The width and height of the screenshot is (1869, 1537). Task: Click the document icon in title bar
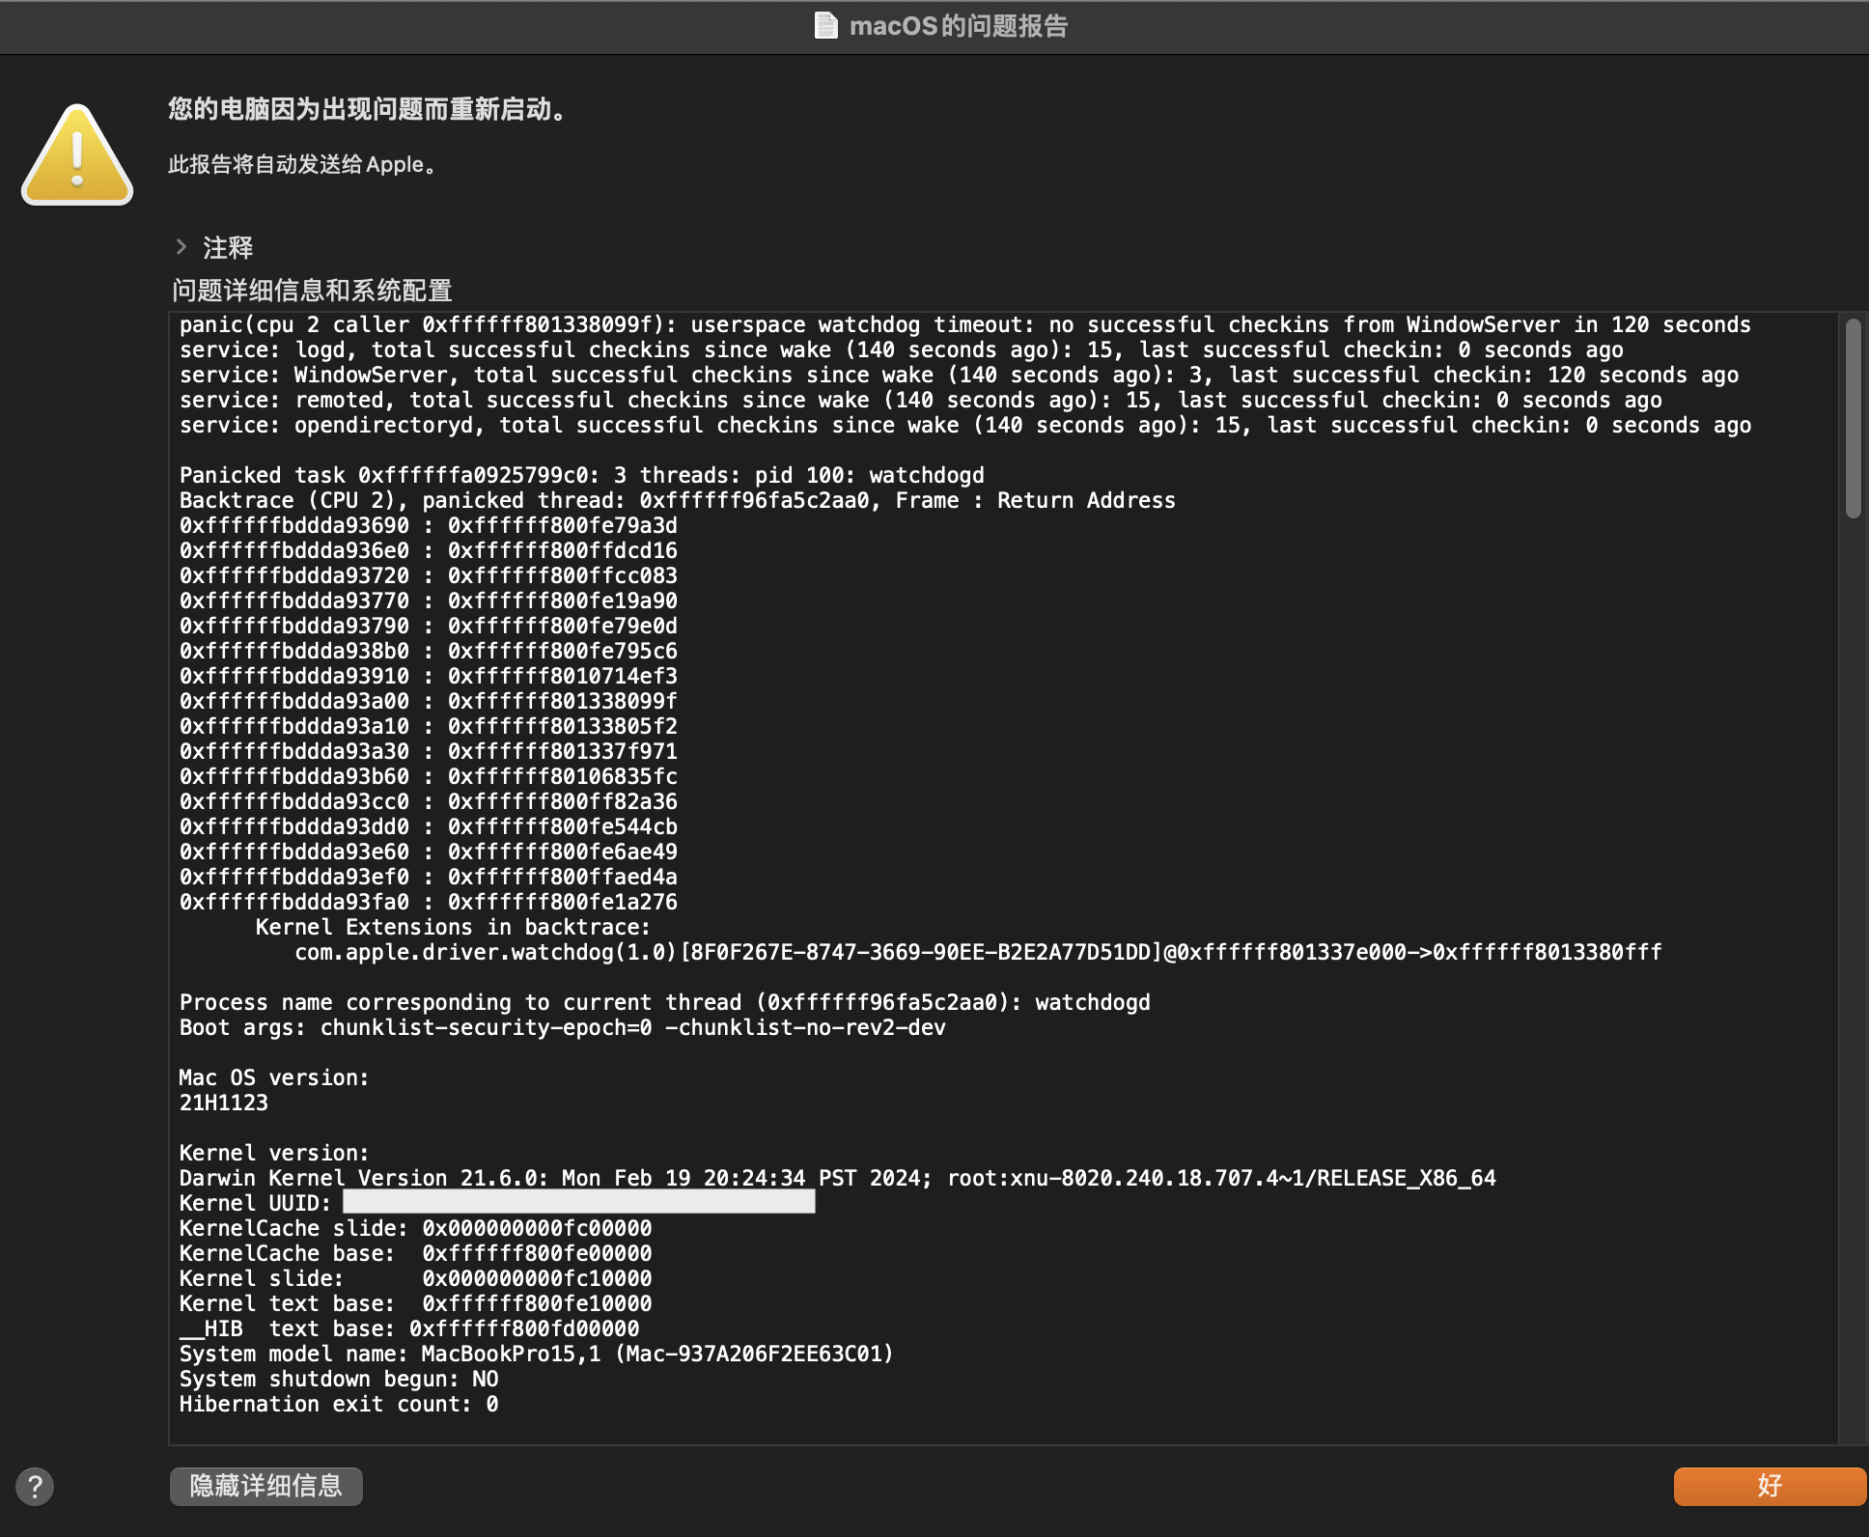coord(825,26)
